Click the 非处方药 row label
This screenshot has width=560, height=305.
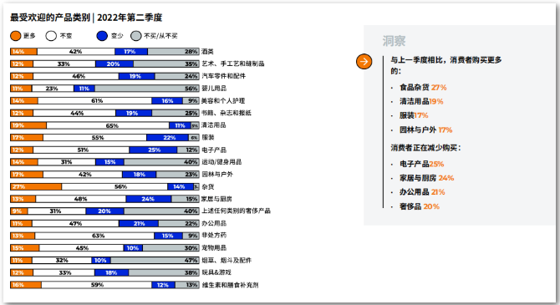pyautogui.click(x=214, y=235)
